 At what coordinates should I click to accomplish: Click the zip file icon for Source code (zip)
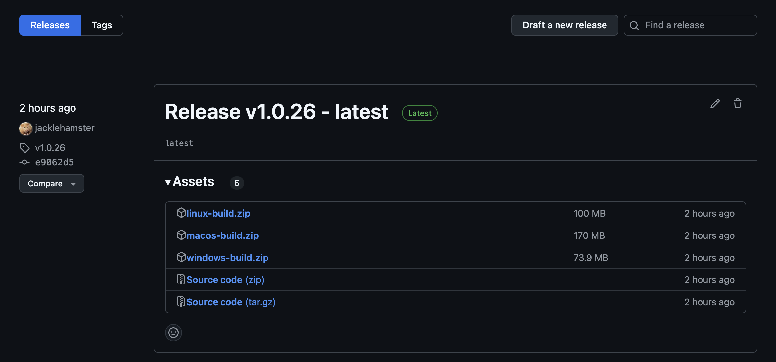(x=181, y=279)
